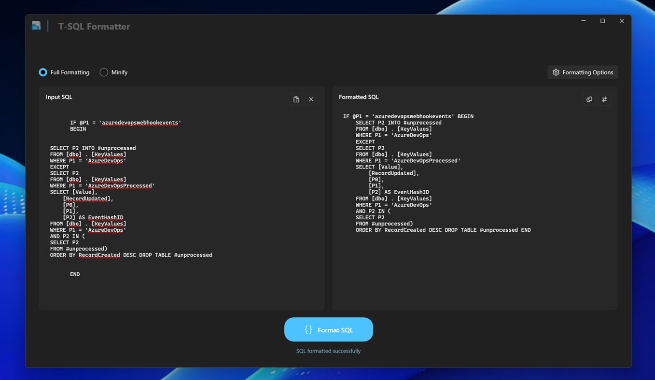Click the 'EXCEPT' line in Input SQL
The height and width of the screenshot is (380, 655).
[59, 167]
